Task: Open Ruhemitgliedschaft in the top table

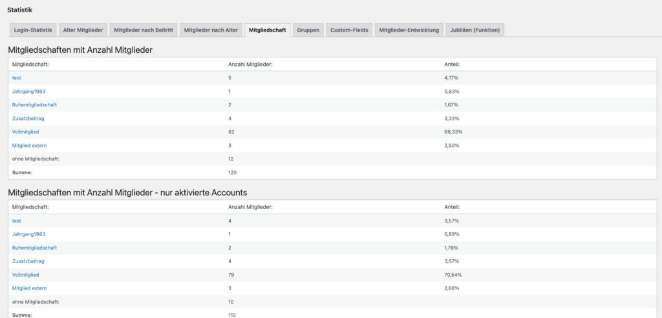Action: pos(34,105)
